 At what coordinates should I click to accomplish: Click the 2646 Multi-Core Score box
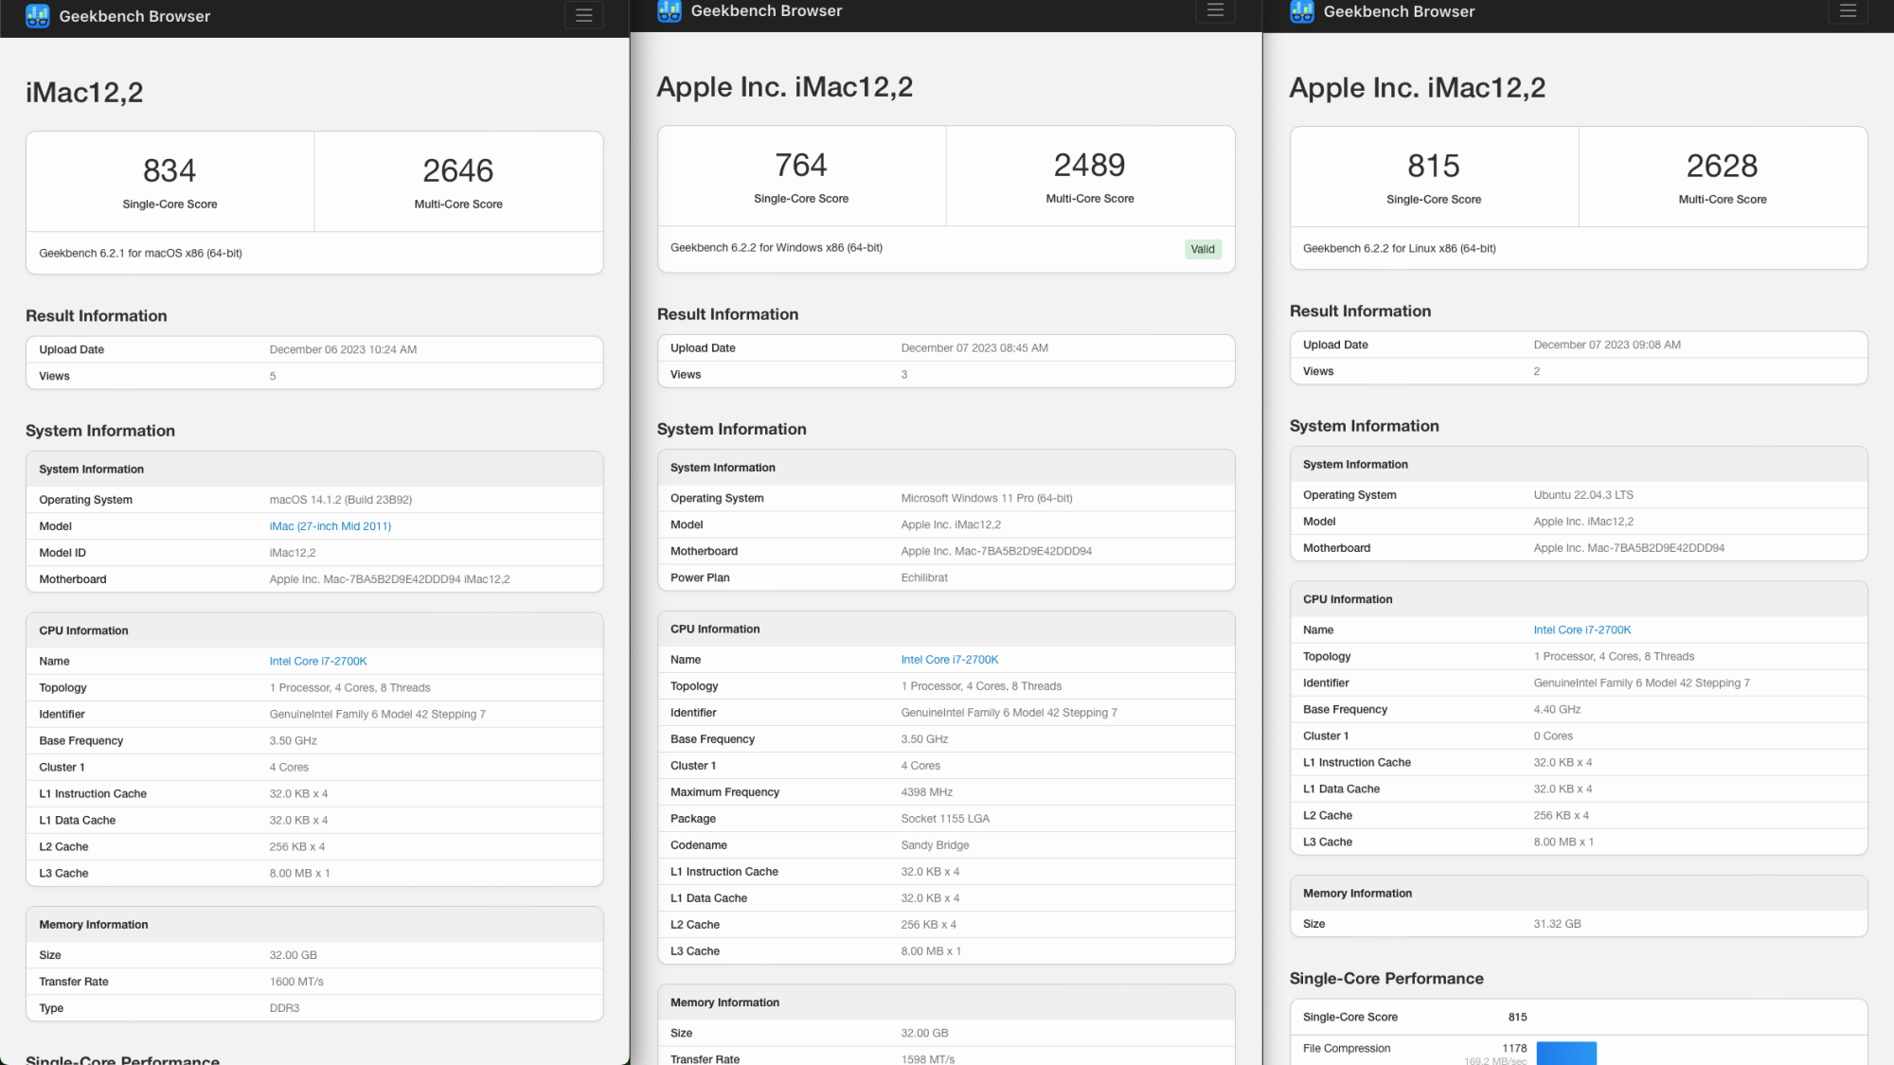(458, 182)
